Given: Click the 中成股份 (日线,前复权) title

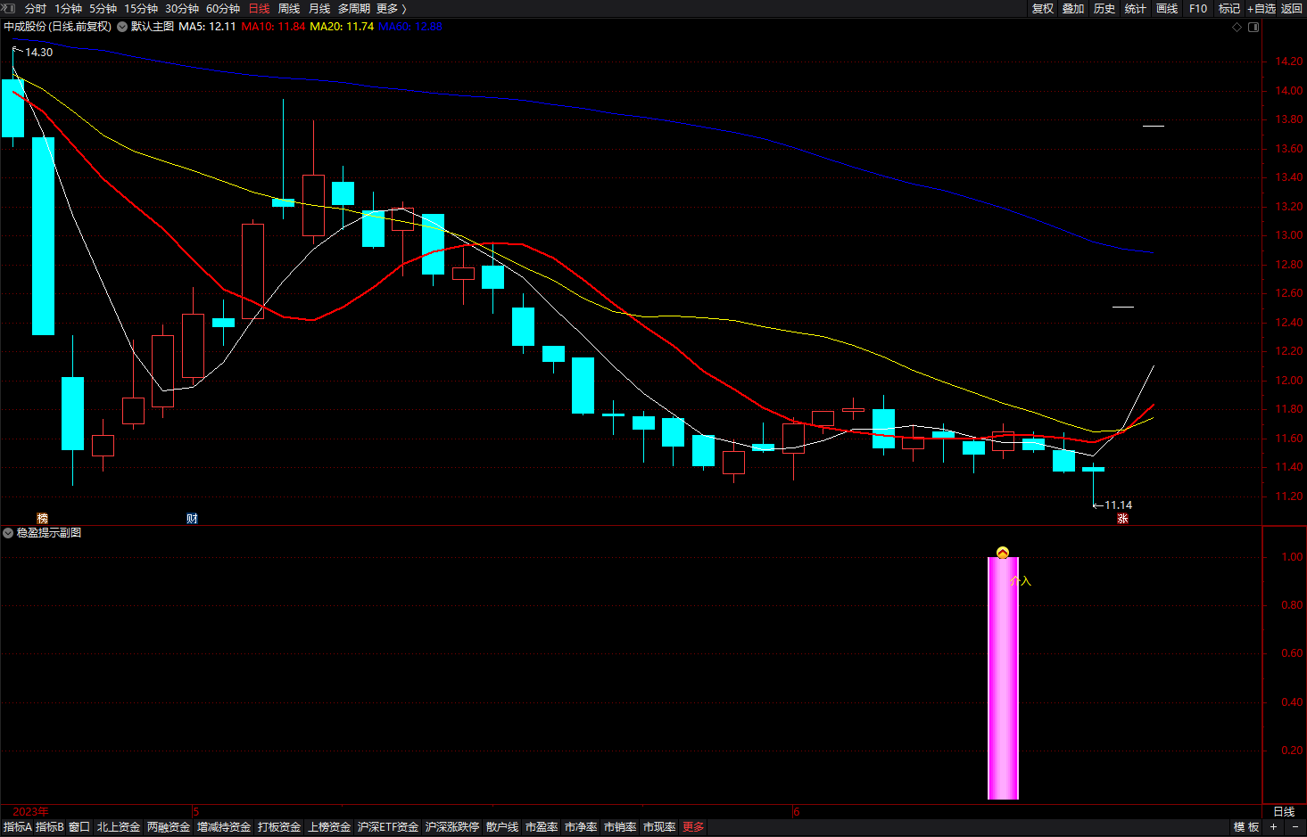Looking at the screenshot, I should (58, 27).
